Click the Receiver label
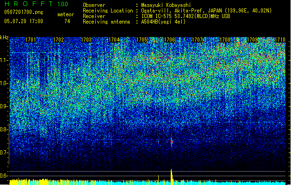Viewport: 291px width, 185px height. pyautogui.click(x=94, y=16)
